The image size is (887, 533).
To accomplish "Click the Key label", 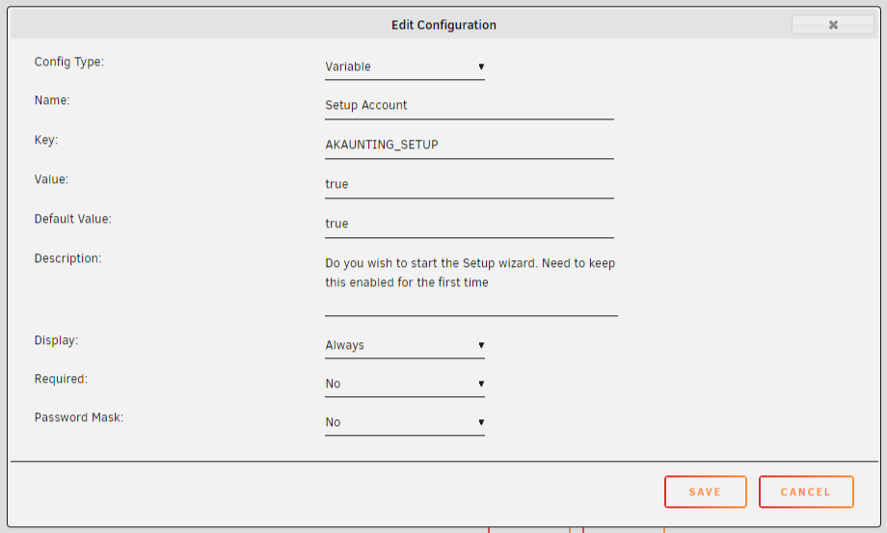I will click(46, 140).
